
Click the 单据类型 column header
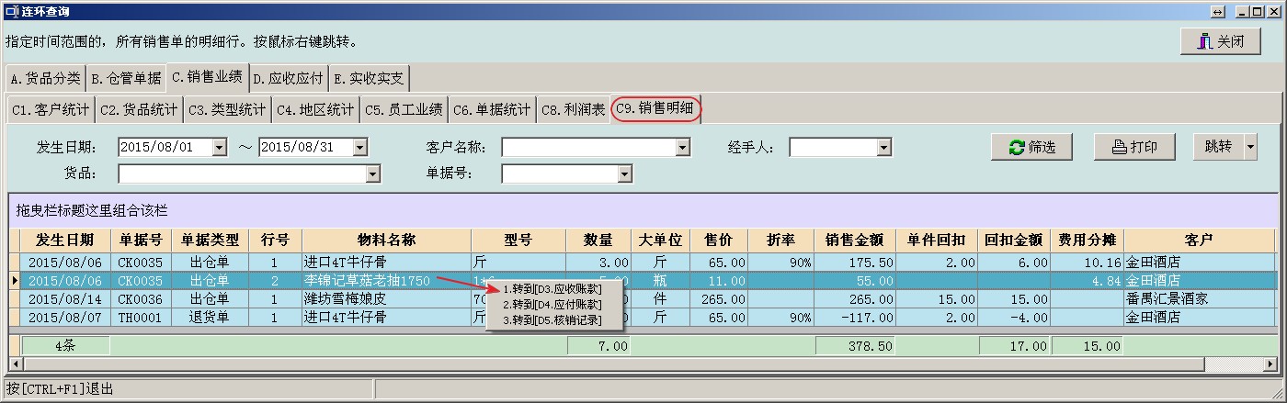click(211, 241)
